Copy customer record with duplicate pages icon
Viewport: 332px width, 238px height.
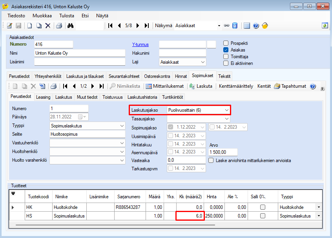point(39,26)
